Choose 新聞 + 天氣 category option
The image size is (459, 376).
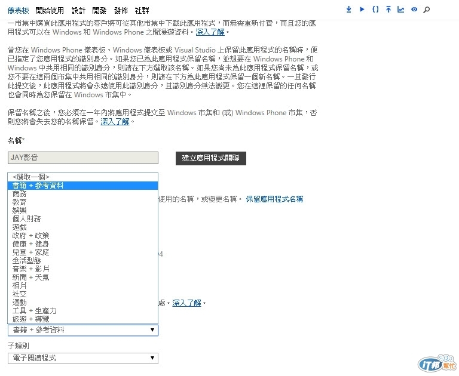(83, 277)
